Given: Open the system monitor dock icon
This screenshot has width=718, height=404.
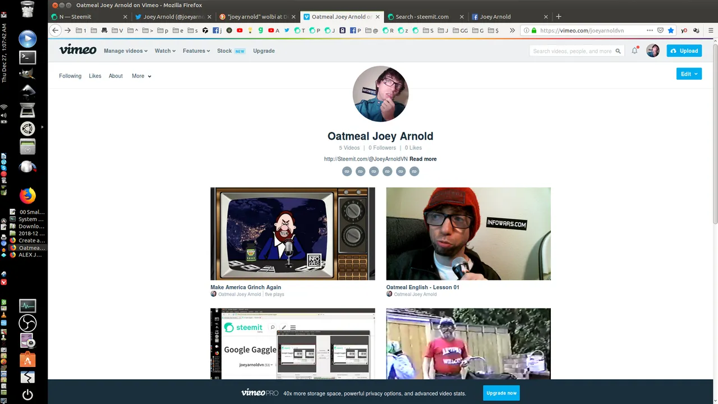Looking at the screenshot, I should click(27, 306).
